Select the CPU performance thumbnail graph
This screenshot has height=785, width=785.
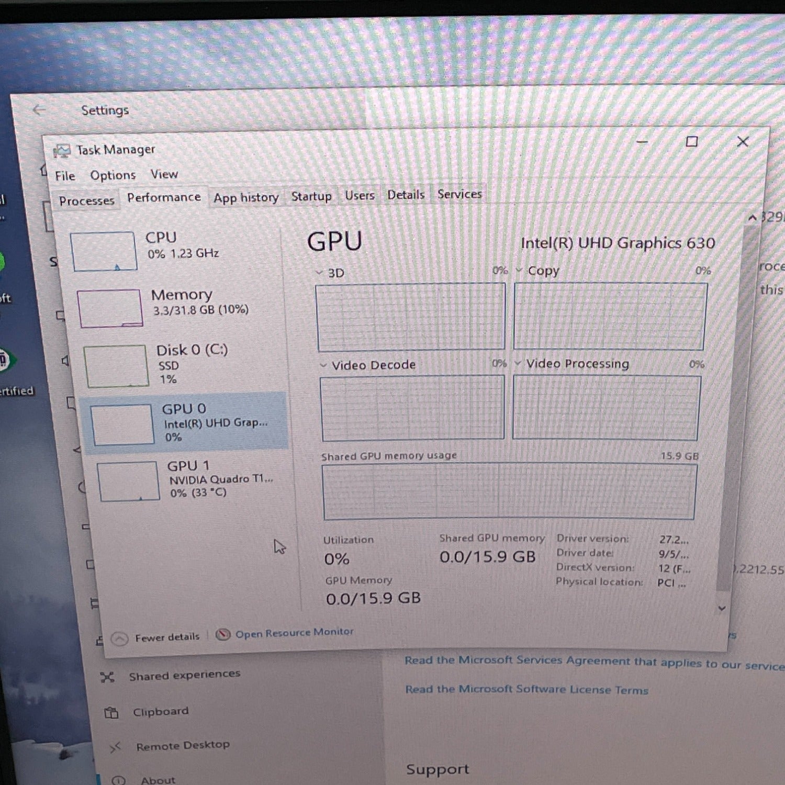[x=104, y=252]
